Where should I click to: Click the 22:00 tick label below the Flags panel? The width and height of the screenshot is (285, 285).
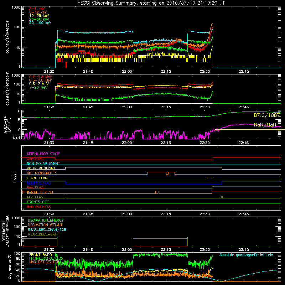127,214
